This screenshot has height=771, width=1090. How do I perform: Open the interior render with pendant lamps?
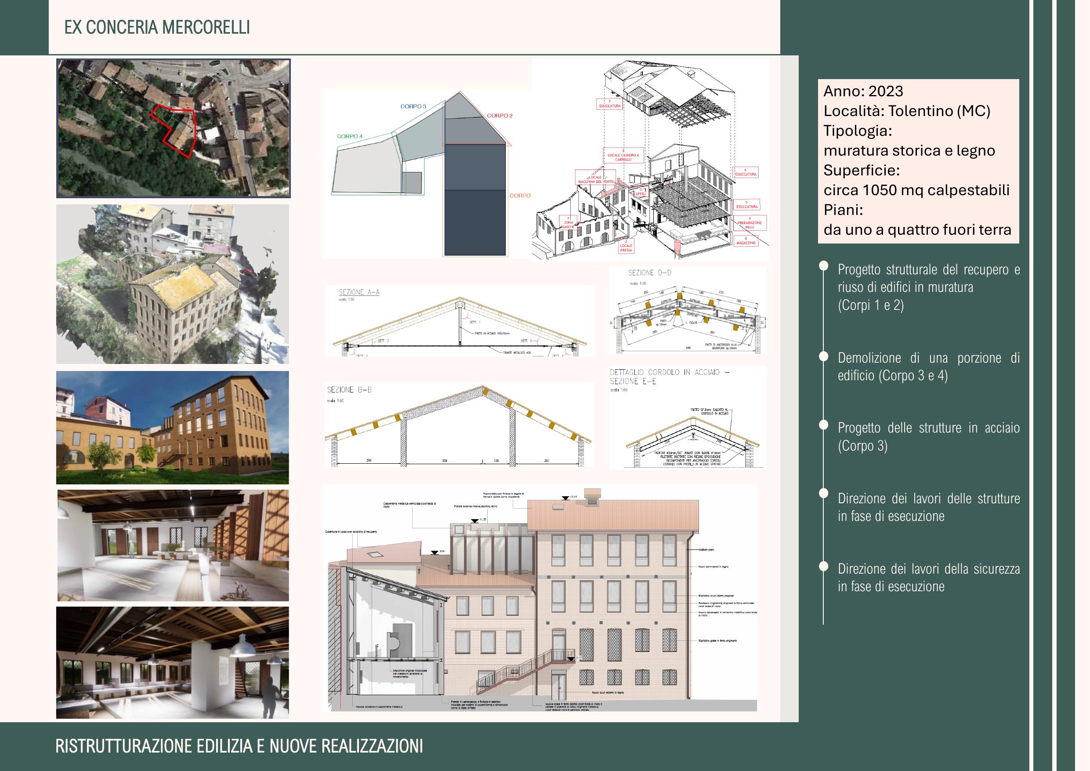point(172,662)
